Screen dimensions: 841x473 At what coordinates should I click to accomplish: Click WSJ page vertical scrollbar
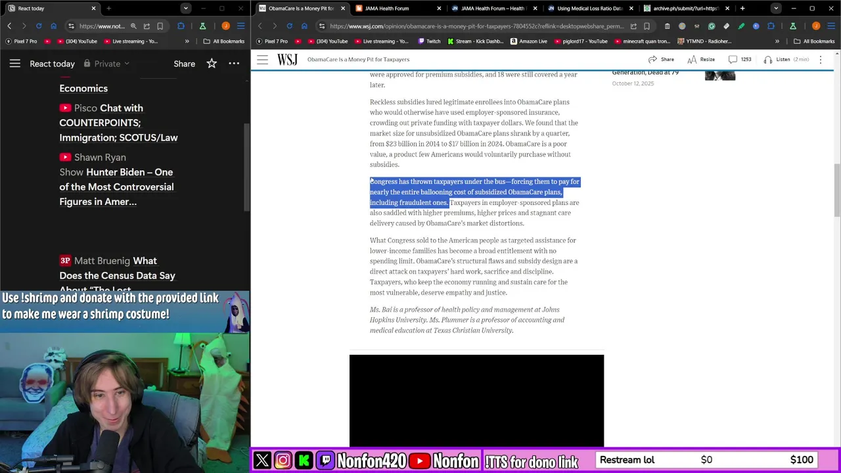[837, 191]
